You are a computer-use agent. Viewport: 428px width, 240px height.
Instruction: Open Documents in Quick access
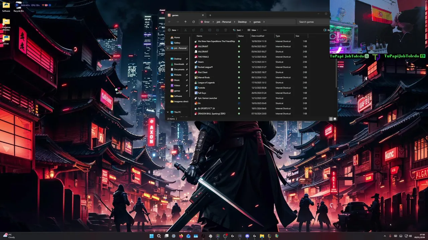179,70
